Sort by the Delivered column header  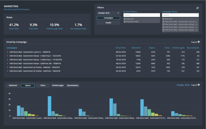(136, 48)
